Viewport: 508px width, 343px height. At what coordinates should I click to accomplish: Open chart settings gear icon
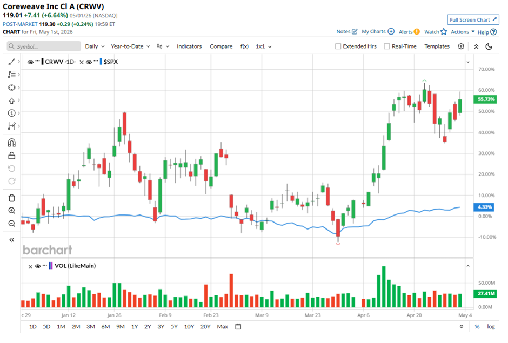460,46
